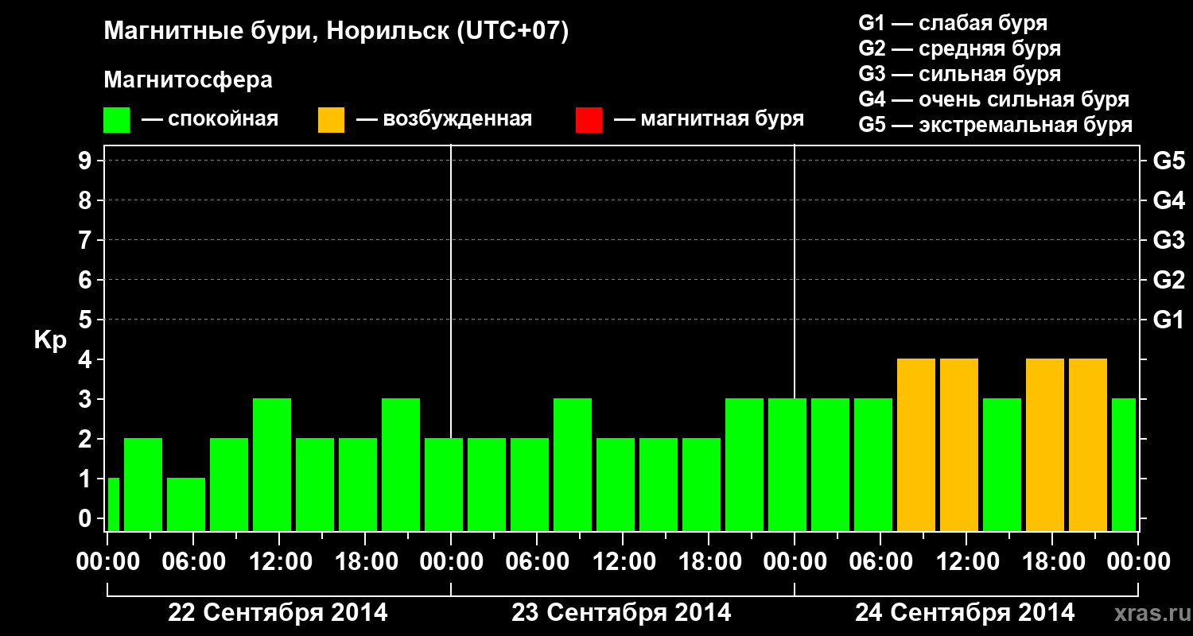Select the title 'Магнитные бури, Норильск (UTC+07)'
This screenshot has width=1193, height=636.
tap(336, 32)
